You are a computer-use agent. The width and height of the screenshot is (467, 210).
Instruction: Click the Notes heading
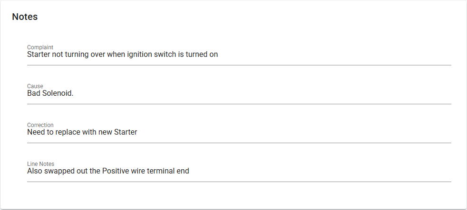click(x=25, y=17)
